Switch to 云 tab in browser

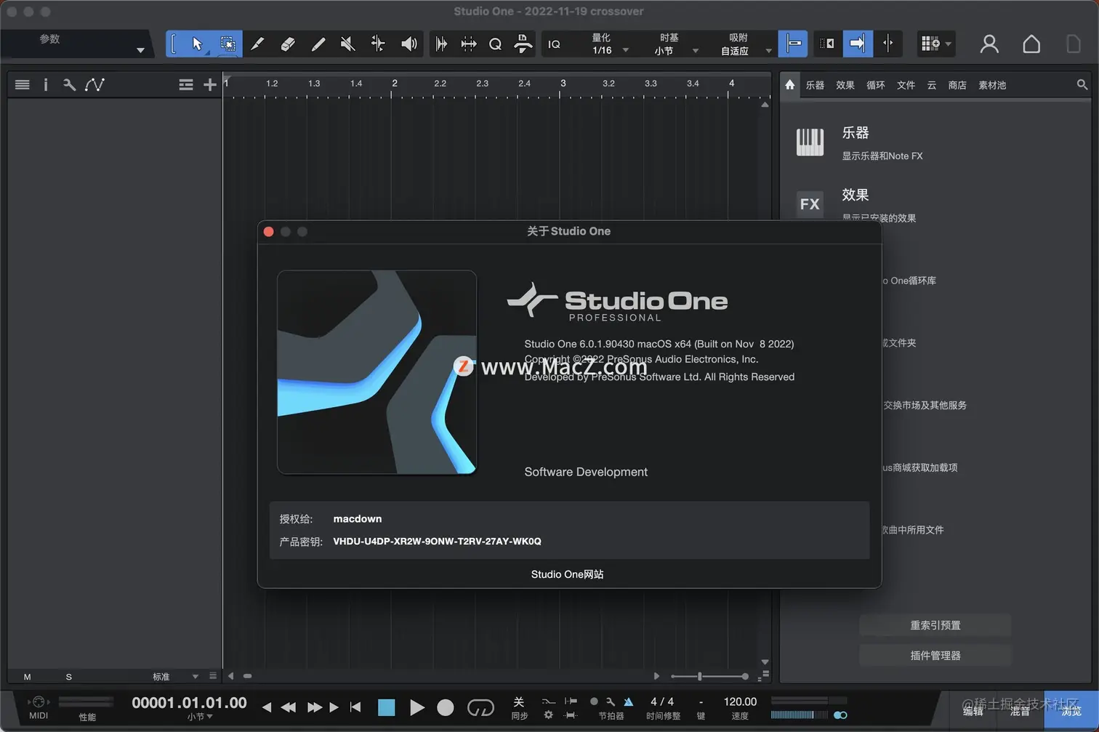tap(932, 85)
